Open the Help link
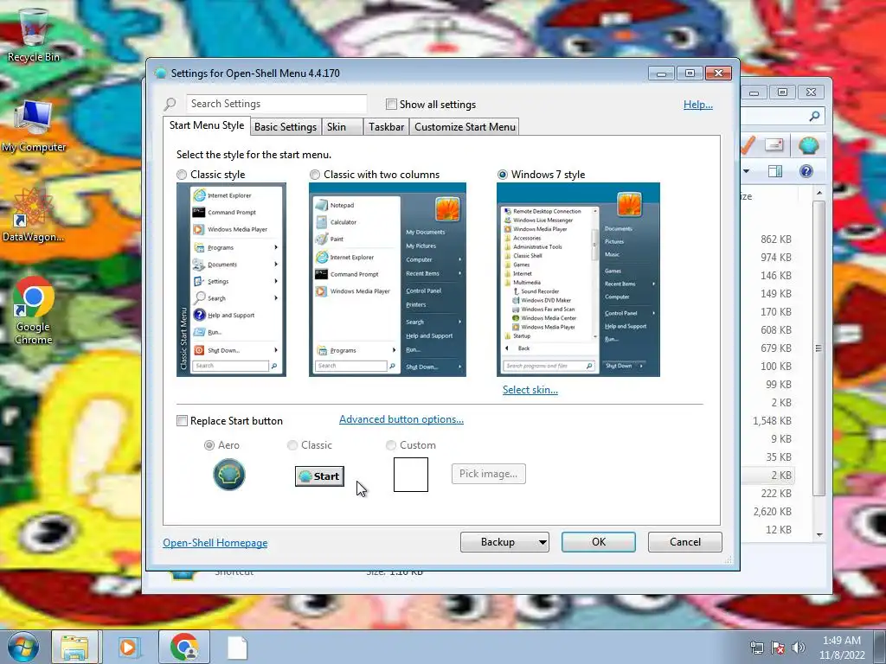The image size is (886, 664). tap(698, 105)
